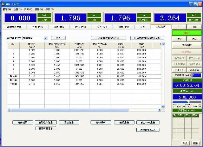Click 输出Word报表 button

pos(148,122)
